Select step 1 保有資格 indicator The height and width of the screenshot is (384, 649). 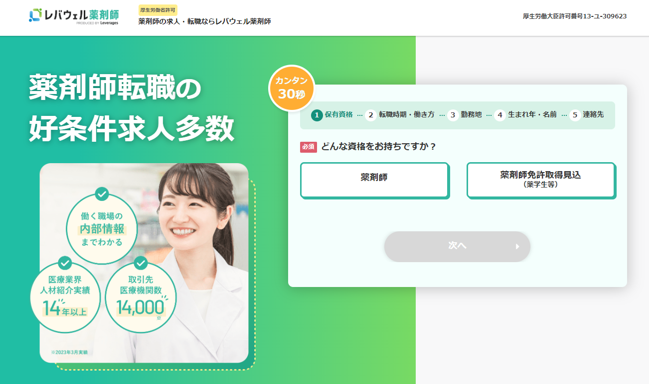pyautogui.click(x=332, y=115)
